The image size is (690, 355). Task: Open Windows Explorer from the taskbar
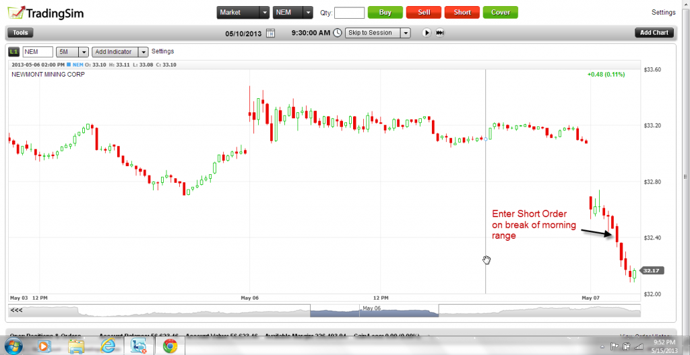pyautogui.click(x=75, y=346)
